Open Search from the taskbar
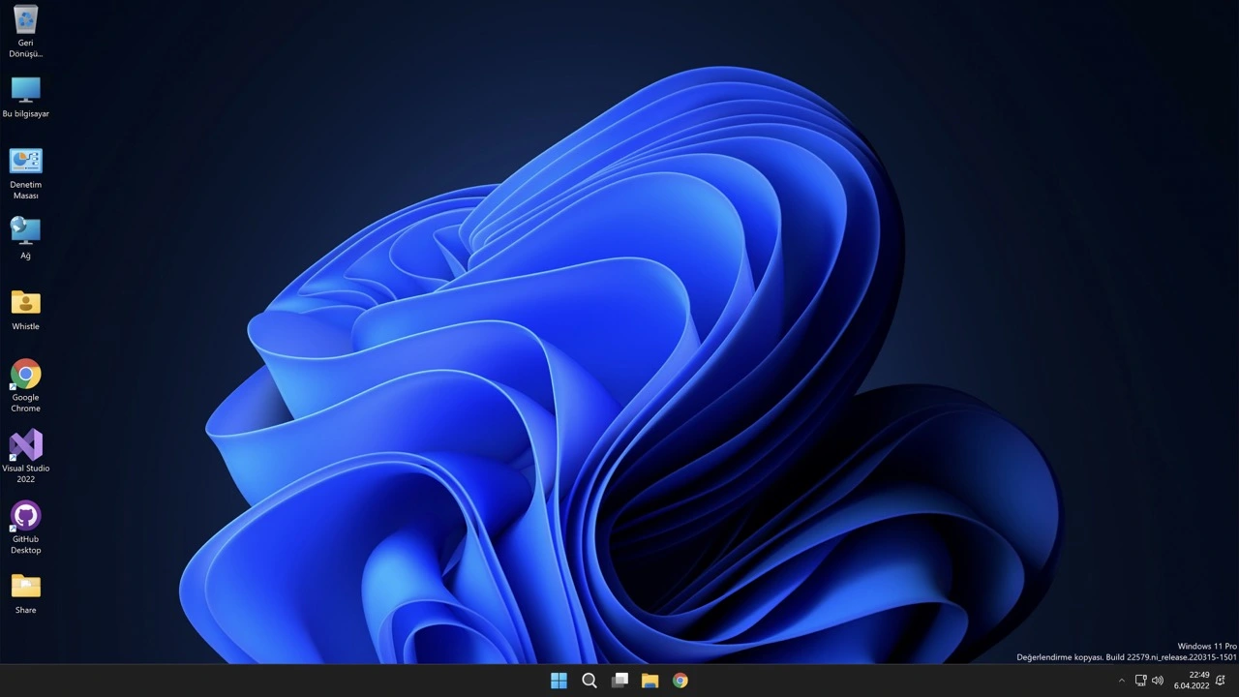Screen dimensions: 1239x697 (x=589, y=681)
